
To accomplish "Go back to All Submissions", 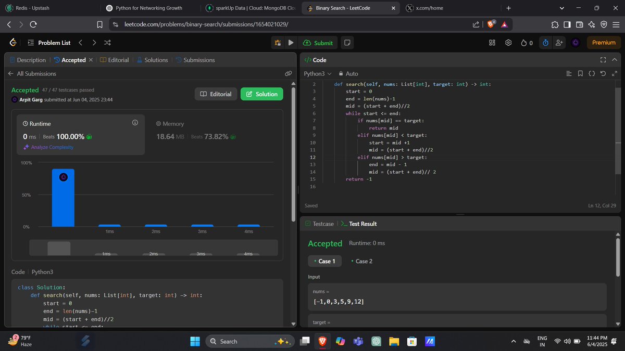I will click(32, 74).
